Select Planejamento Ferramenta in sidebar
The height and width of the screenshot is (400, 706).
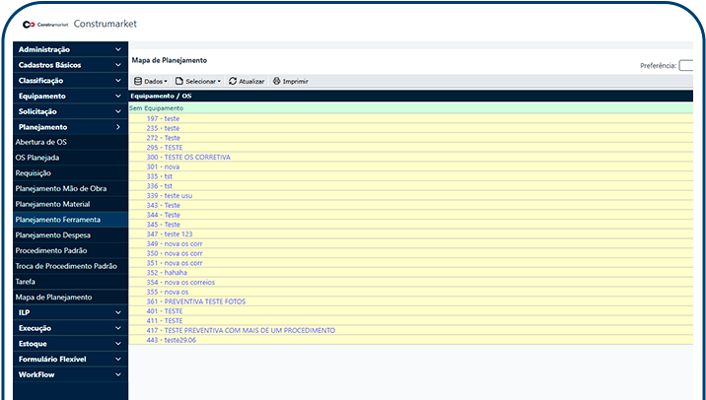pos(57,219)
